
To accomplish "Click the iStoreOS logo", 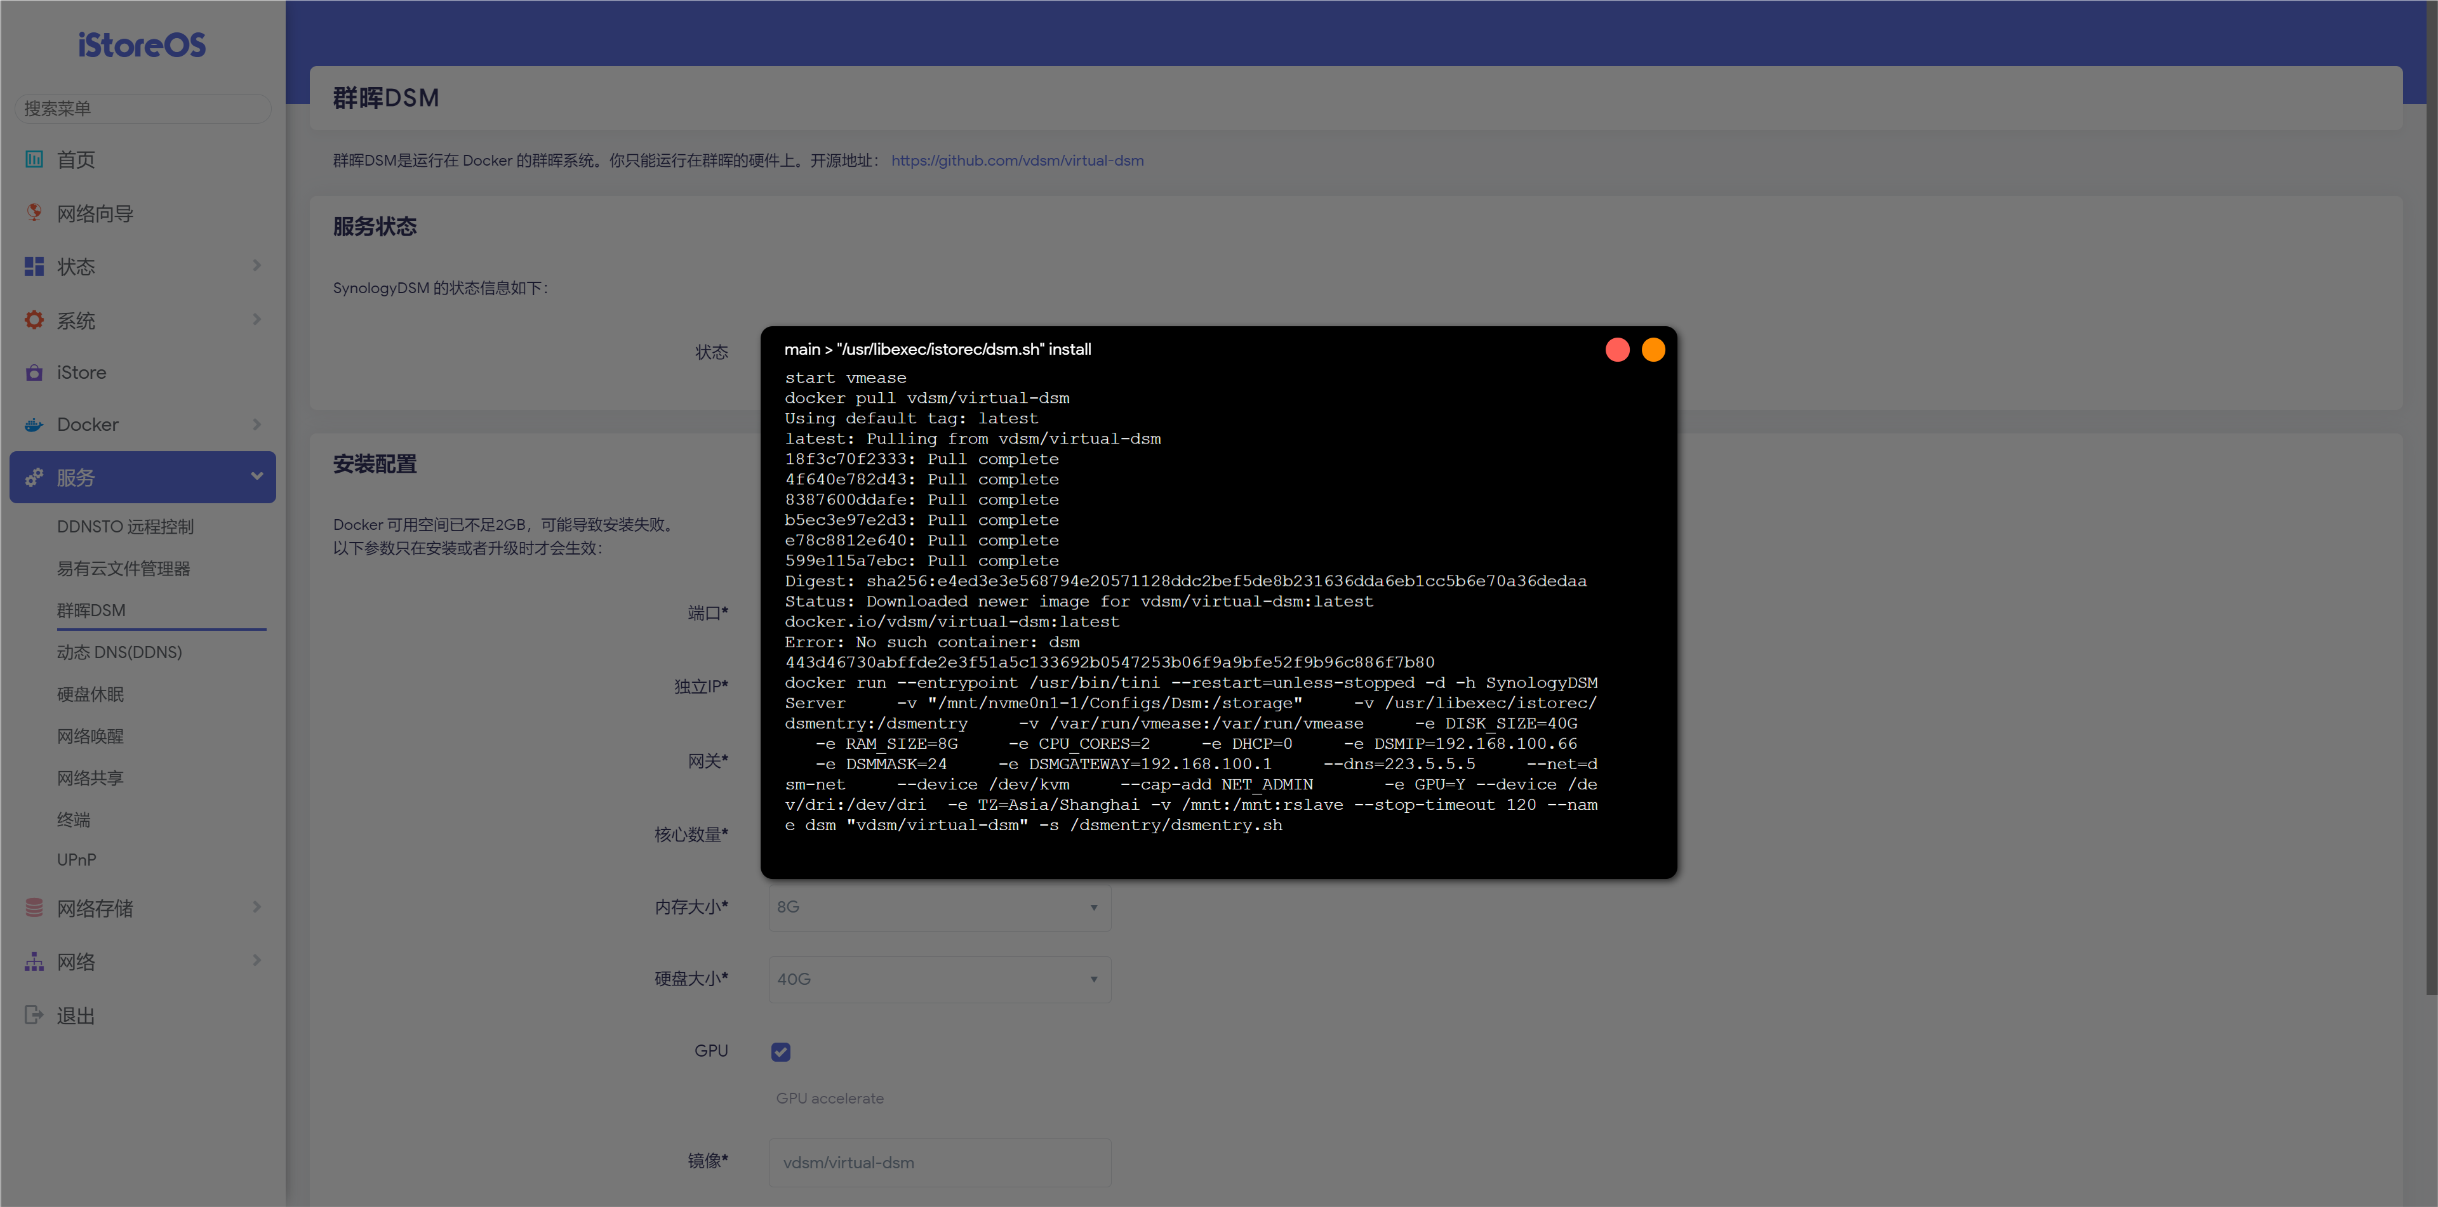I will (x=142, y=44).
